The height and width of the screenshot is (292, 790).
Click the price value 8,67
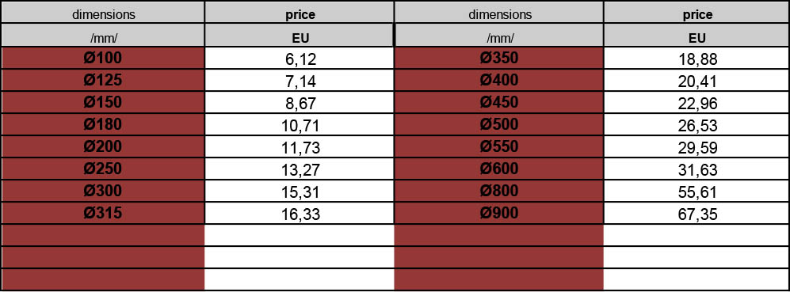[x=300, y=102]
